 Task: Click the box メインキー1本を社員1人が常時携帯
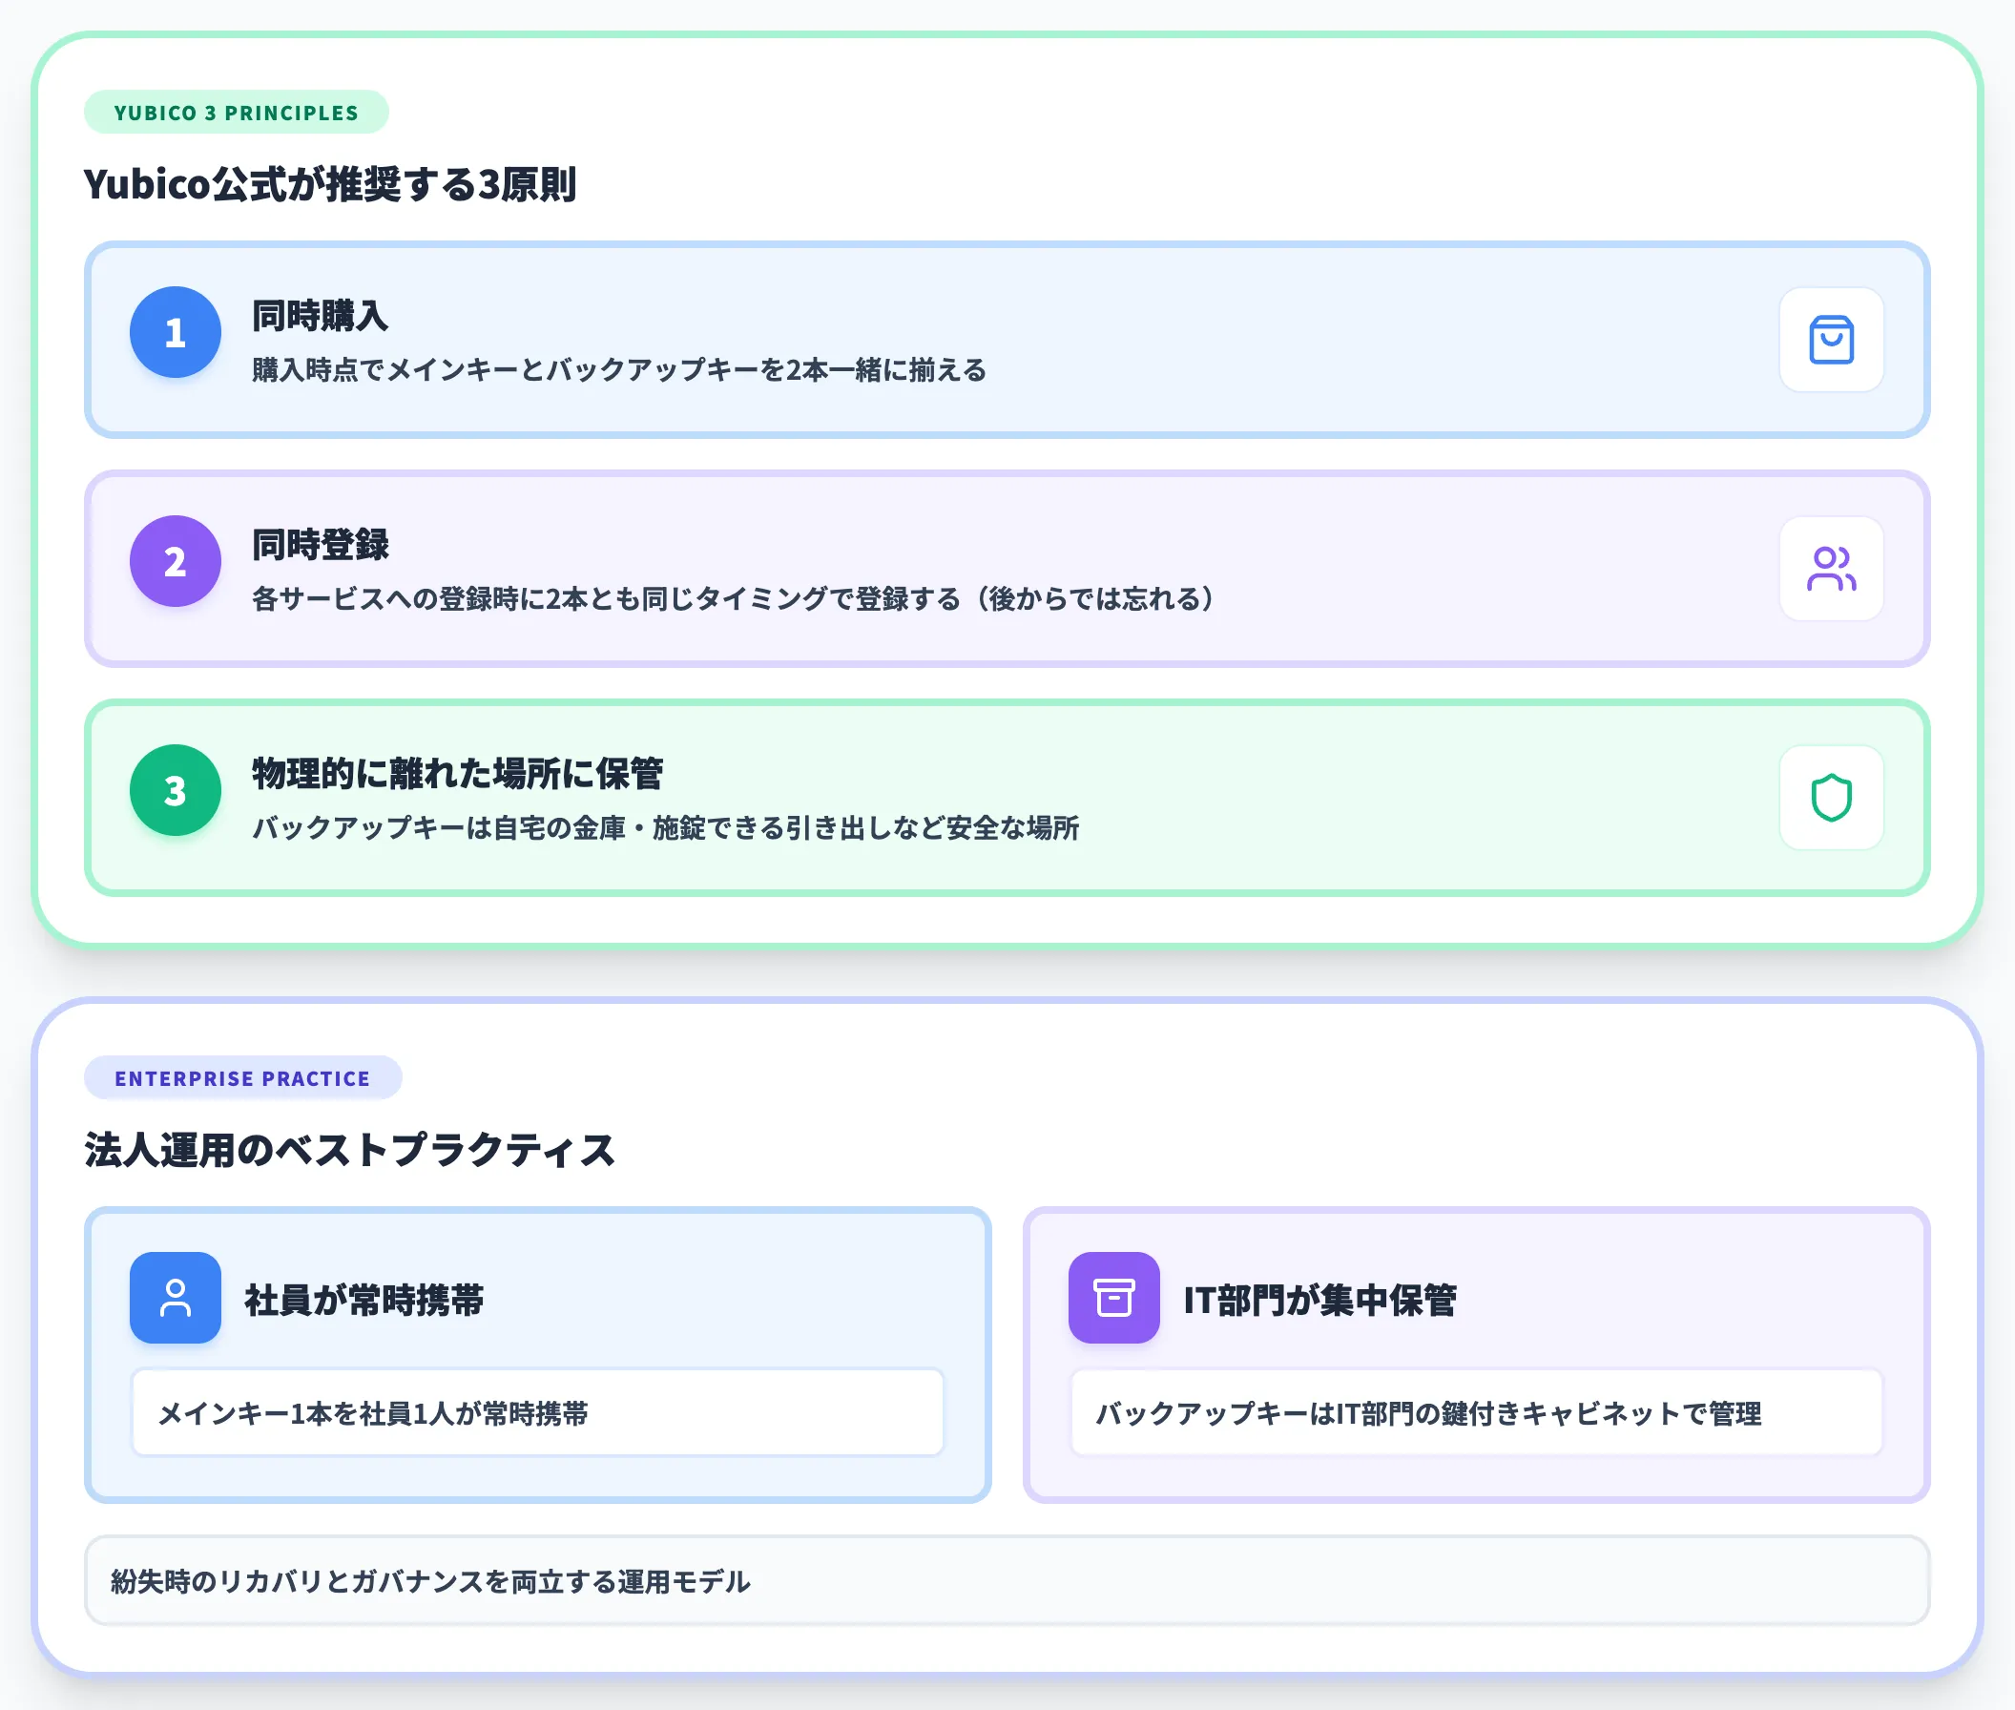tap(538, 1412)
